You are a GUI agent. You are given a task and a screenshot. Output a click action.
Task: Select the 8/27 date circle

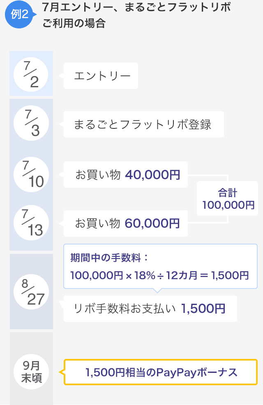pyautogui.click(x=31, y=292)
